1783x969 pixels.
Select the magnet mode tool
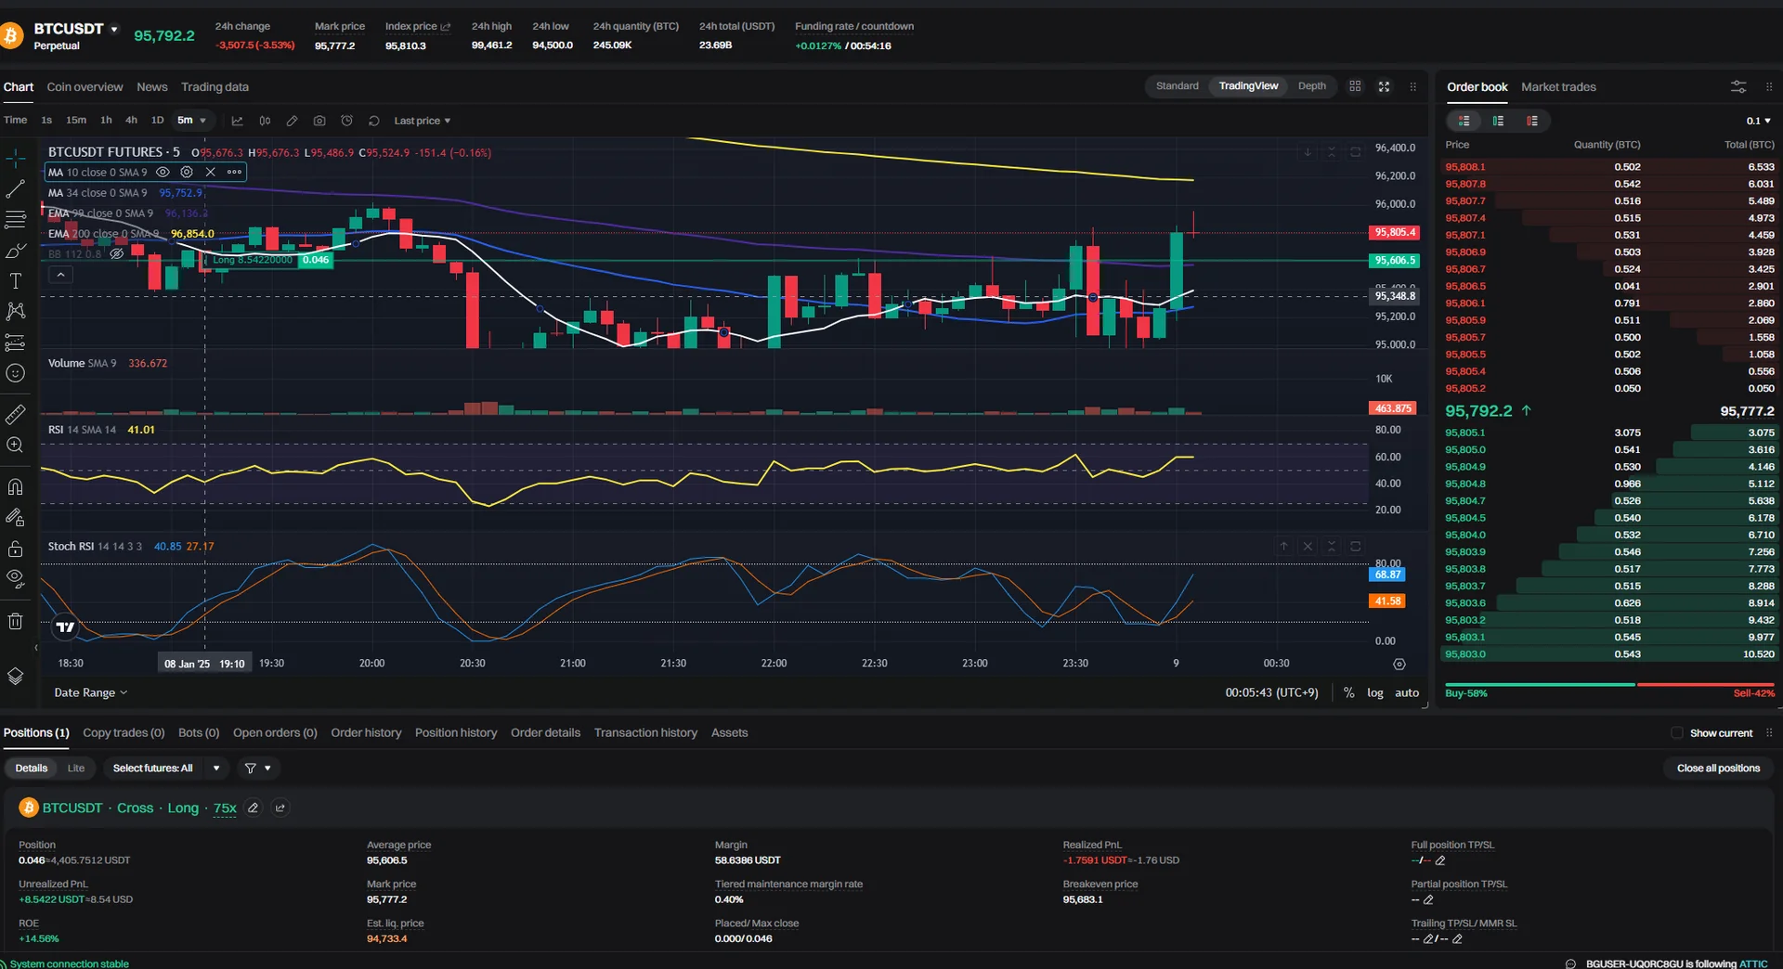pyautogui.click(x=15, y=486)
